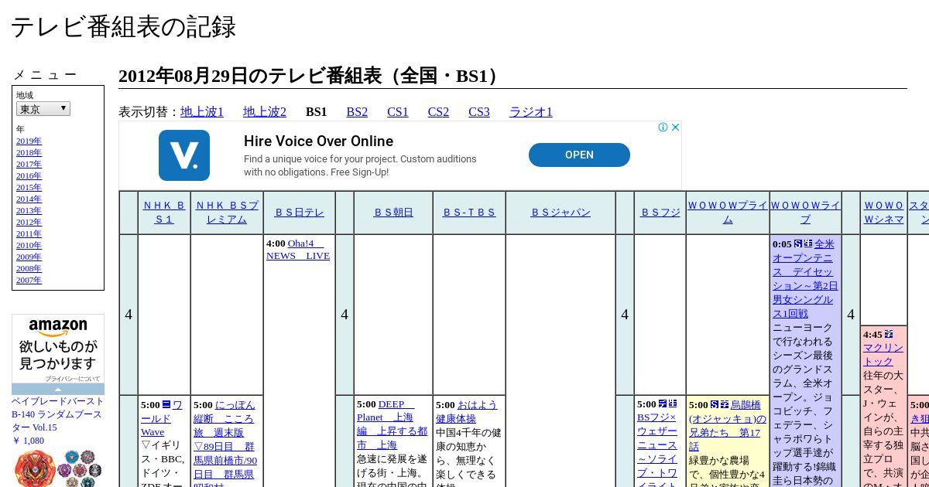Screen dimensions: 929x487
Task: Switch to the CS1 listing tab
Action: 398,112
